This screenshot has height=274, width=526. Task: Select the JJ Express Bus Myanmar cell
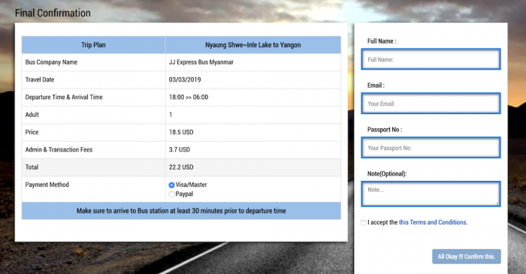coord(201,62)
